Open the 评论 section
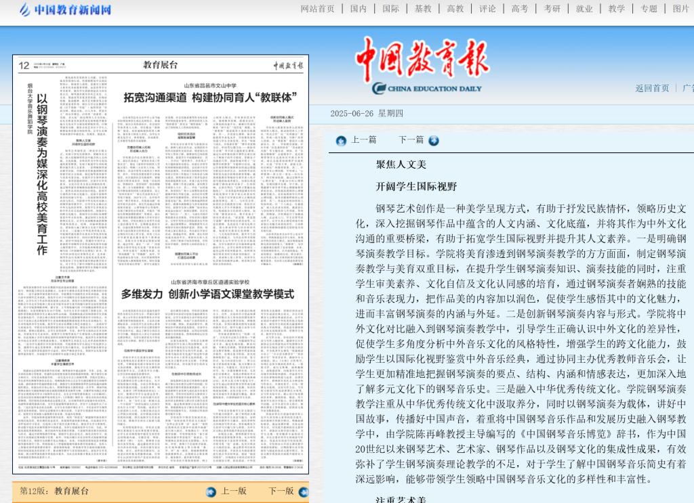This screenshot has height=503, width=694. point(487,9)
